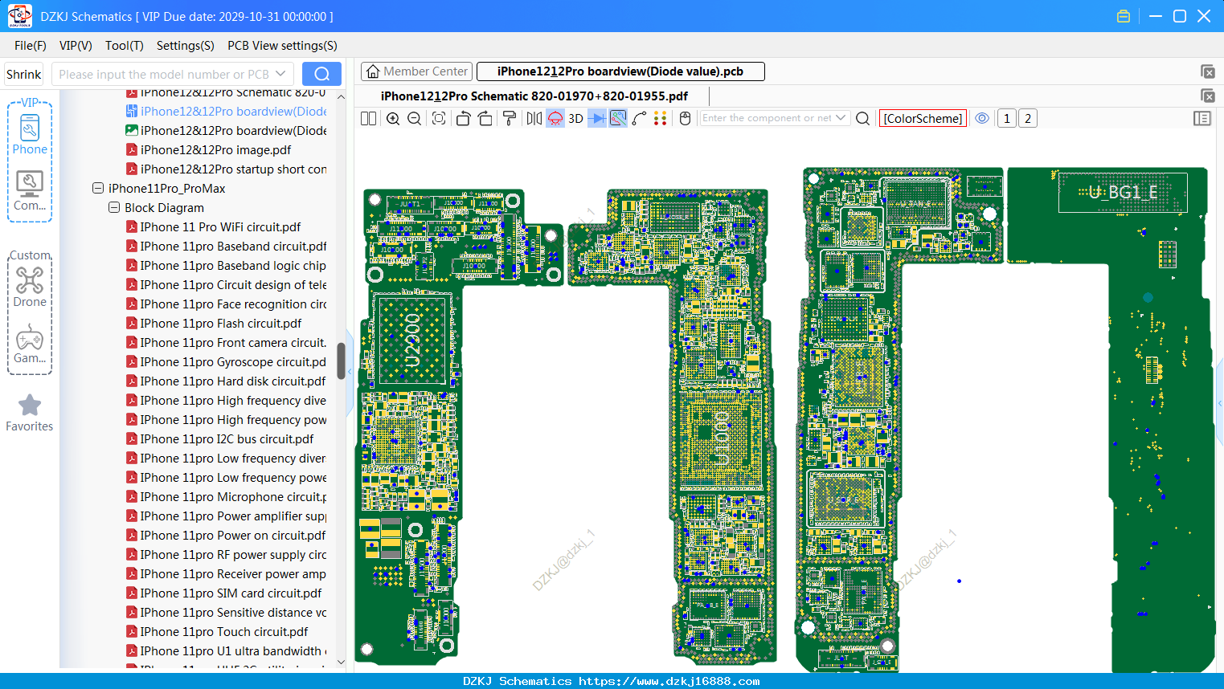This screenshot has width=1224, height=689.
Task: Collapse the iPhone11Pro_ProMax tree node
Action: coord(98,189)
